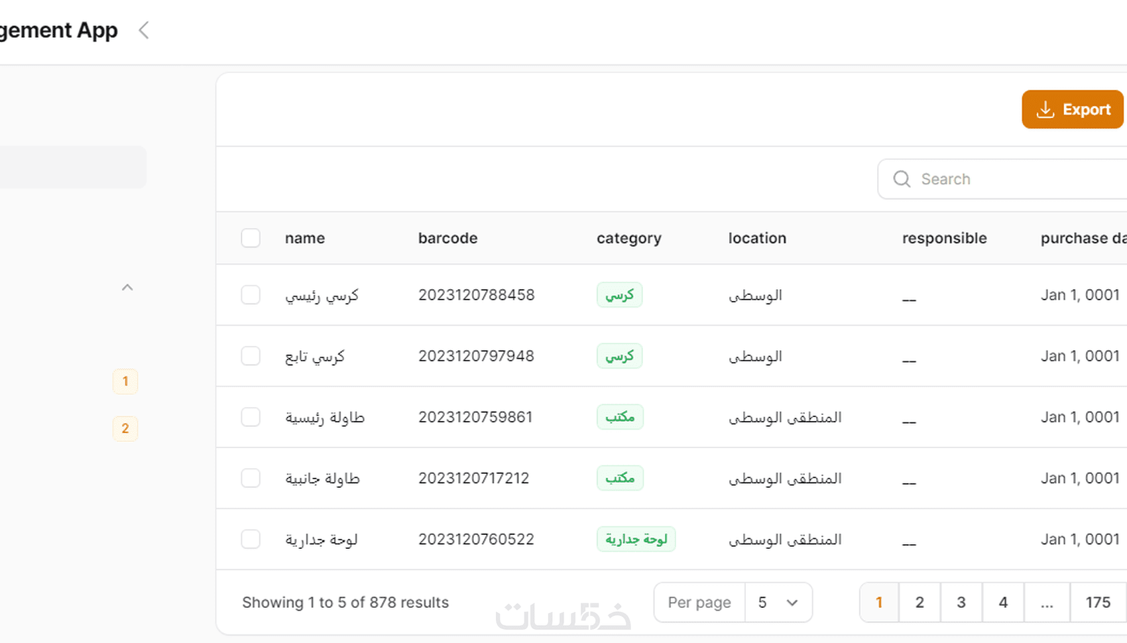
Task: Tick the checkbox for barcode 2023120759861
Action: [251, 417]
